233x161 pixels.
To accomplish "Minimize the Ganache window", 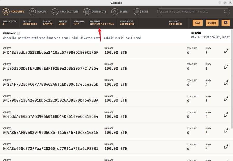I will (x=220, y=3).
